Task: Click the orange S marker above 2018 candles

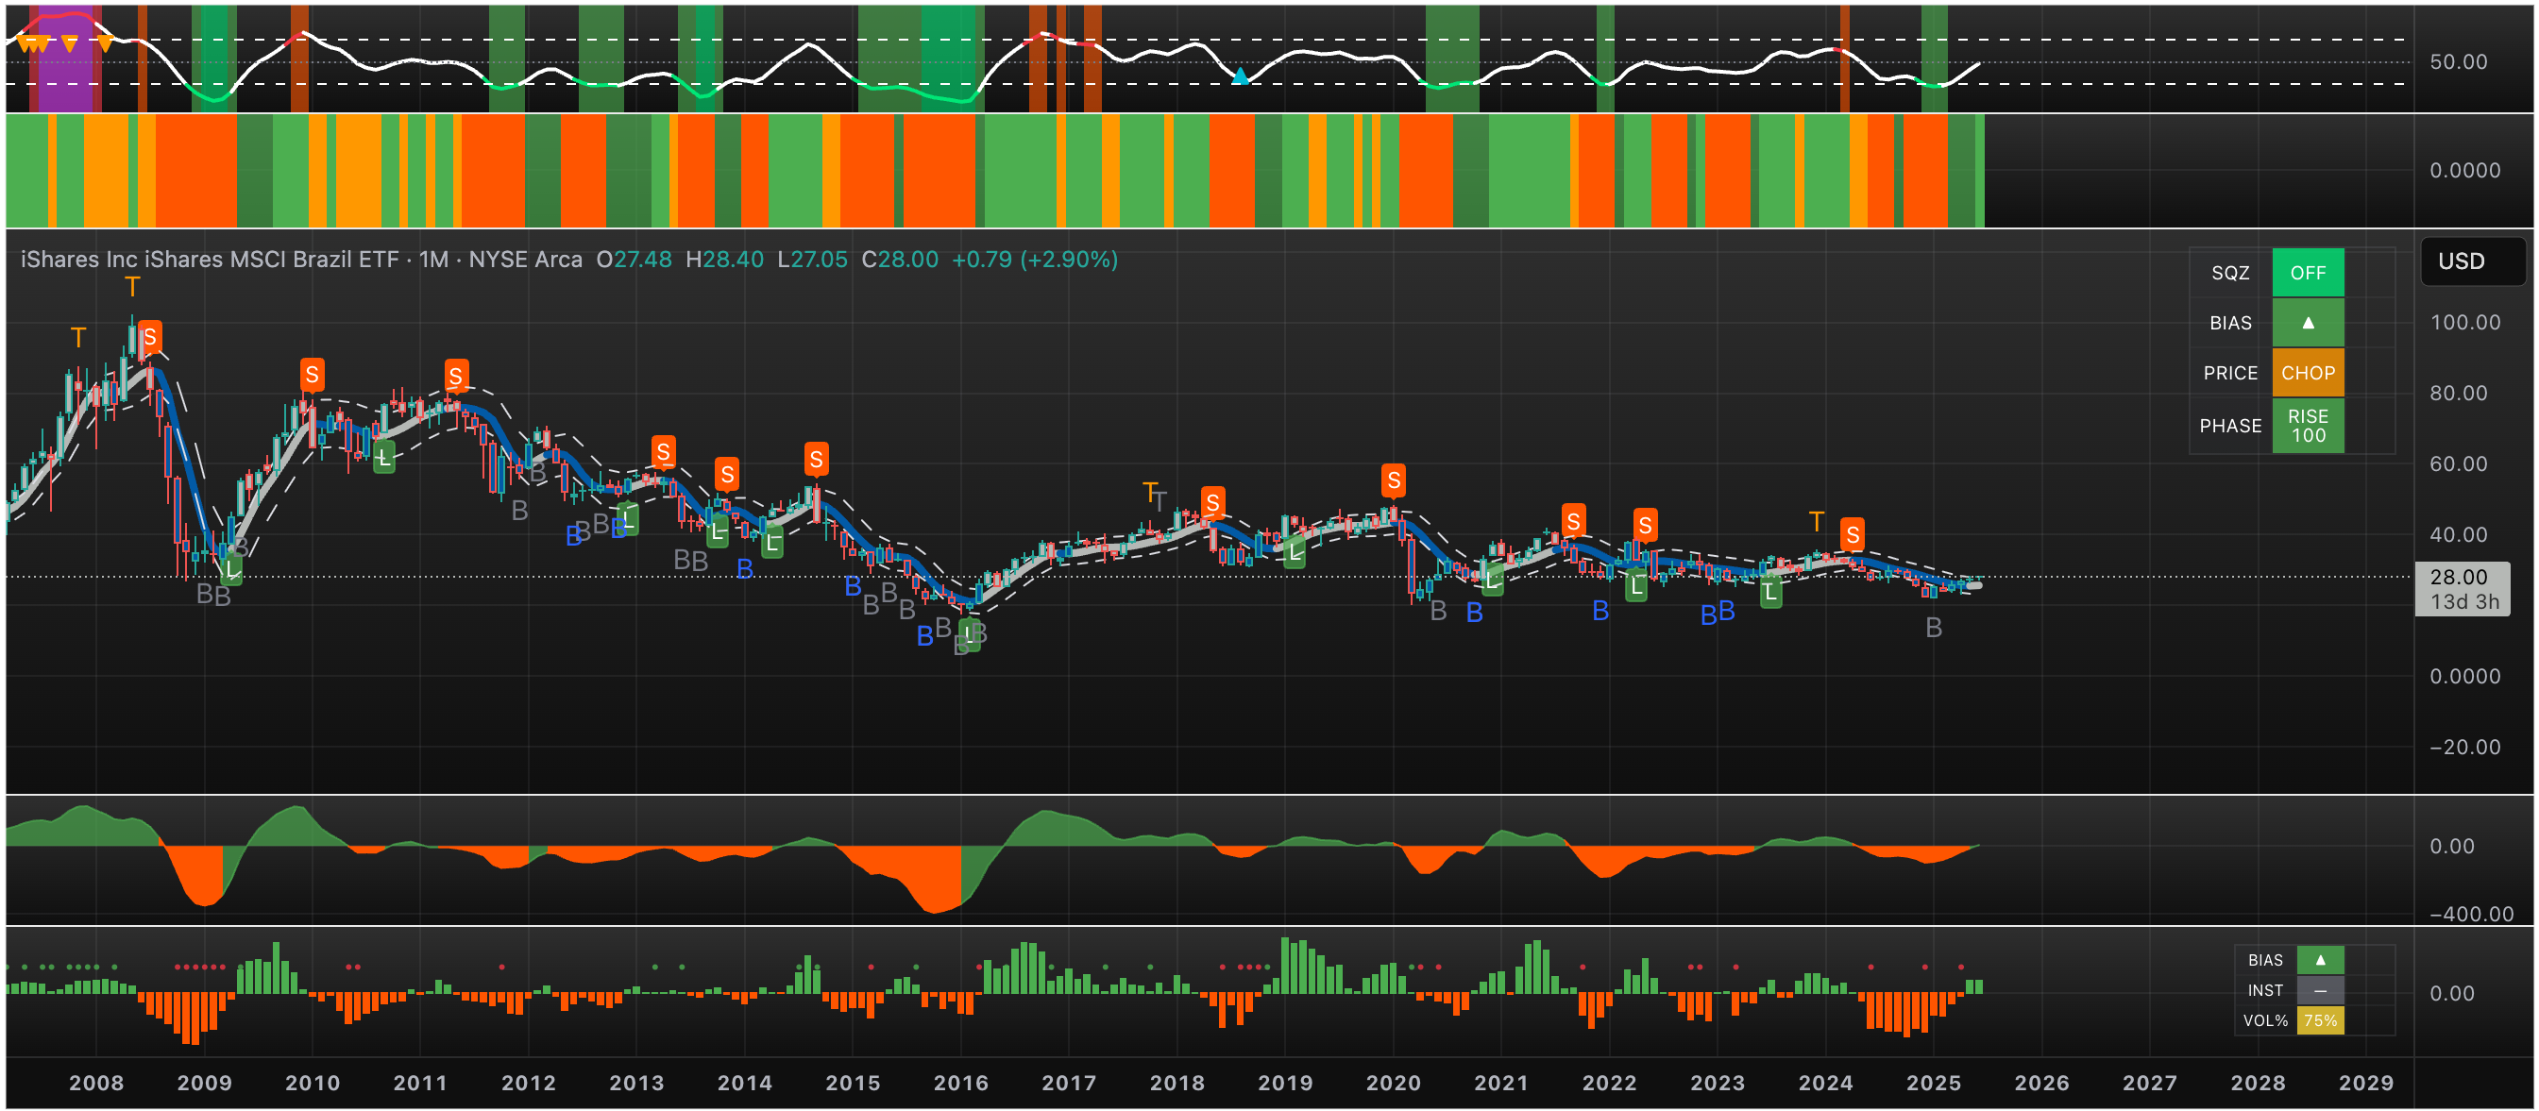Action: [1212, 503]
